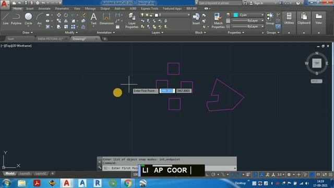Click the Mirror tool in Modify panel

pyautogui.click(x=66, y=21)
